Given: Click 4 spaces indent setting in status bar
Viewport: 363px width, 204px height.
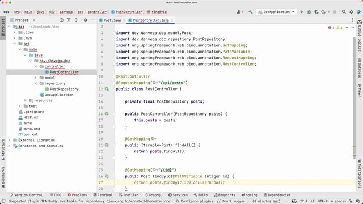Looking at the screenshot, I should 338,201.
